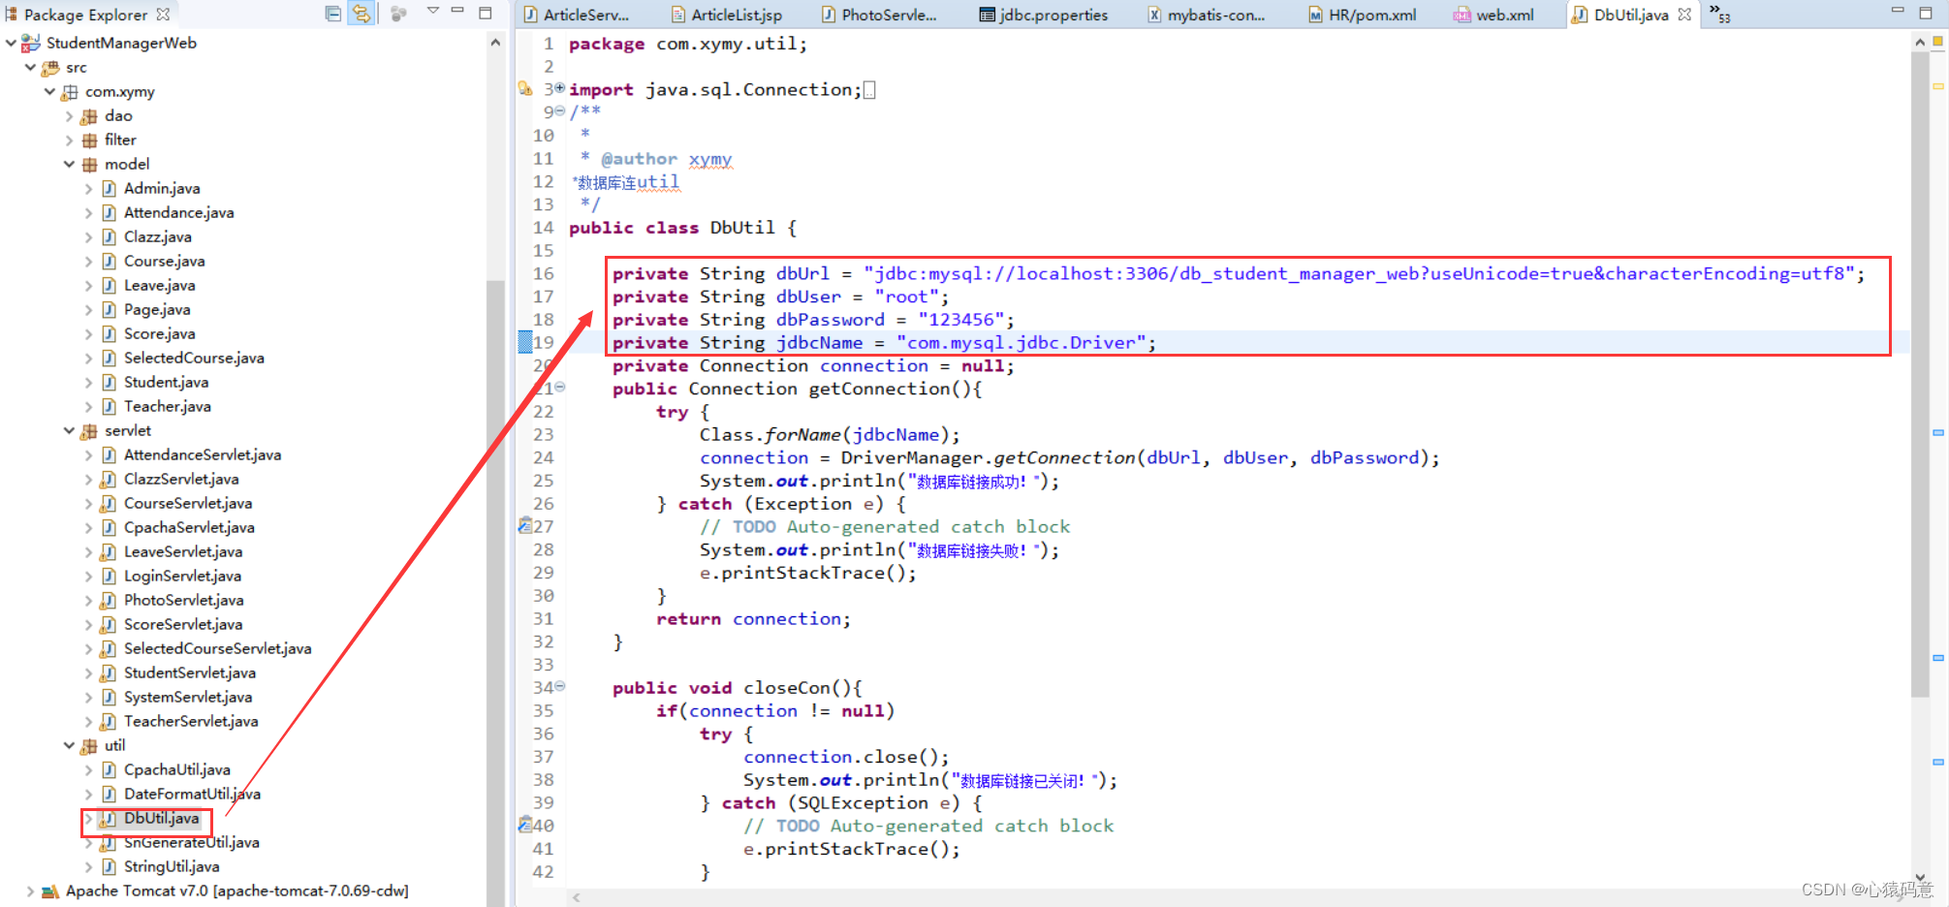The width and height of the screenshot is (1949, 907).
Task: Open the hidden editors list showing 53
Action: [x=1719, y=14]
